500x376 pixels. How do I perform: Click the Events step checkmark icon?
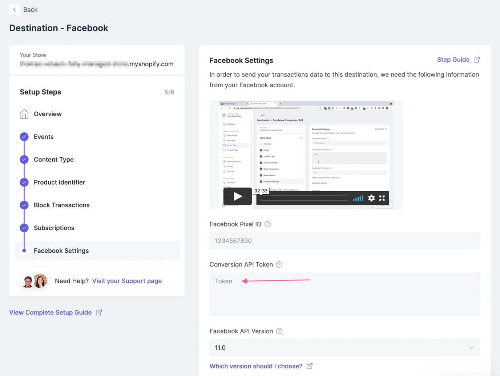click(x=24, y=137)
